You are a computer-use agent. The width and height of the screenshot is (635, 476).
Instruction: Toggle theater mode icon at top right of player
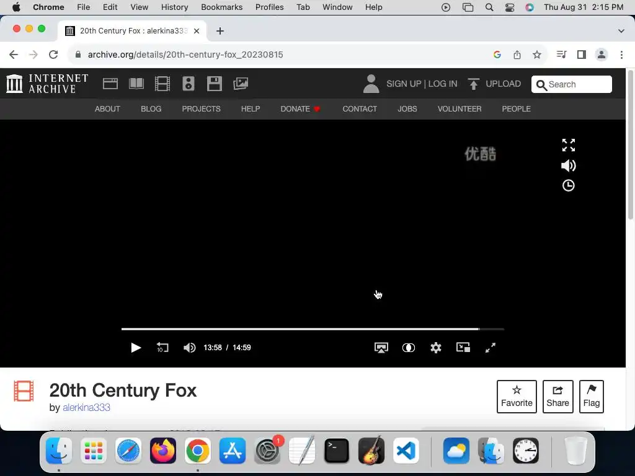point(568,145)
